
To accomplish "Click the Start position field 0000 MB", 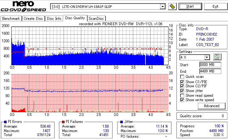I will [210, 65].
